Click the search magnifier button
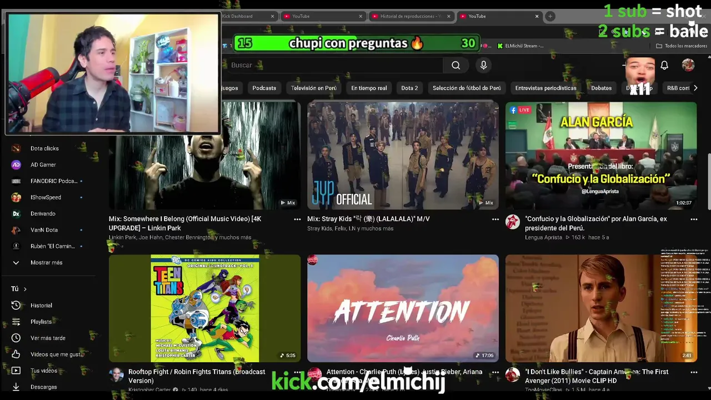 pos(455,65)
